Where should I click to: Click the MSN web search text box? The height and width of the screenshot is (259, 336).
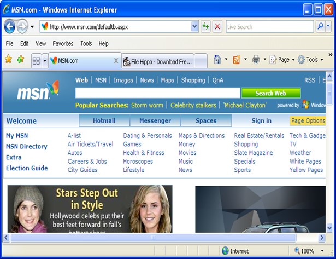click(x=158, y=93)
